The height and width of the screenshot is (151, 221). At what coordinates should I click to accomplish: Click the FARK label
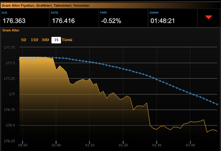[x=103, y=13]
